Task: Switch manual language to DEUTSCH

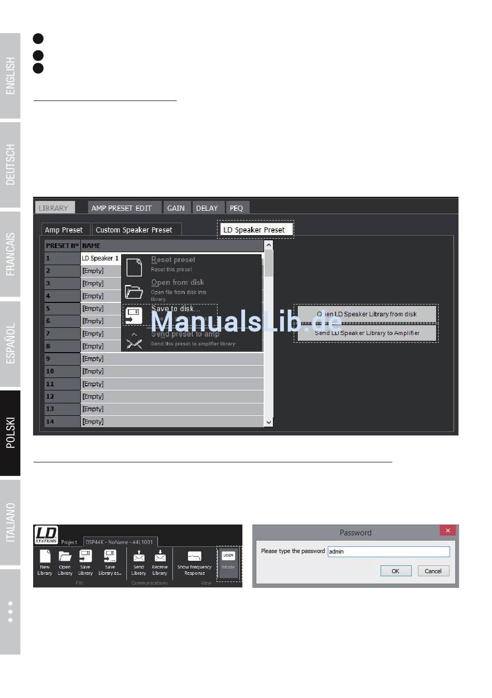Action: 10,165
